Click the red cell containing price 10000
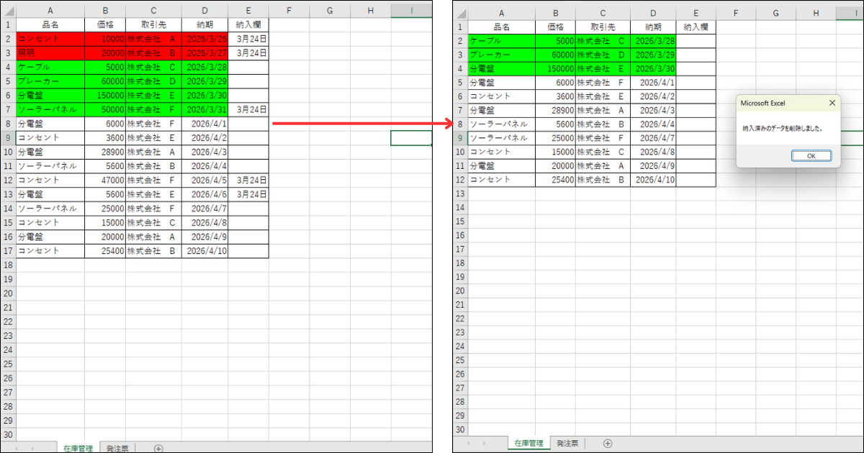The height and width of the screenshot is (453, 864). coord(105,39)
